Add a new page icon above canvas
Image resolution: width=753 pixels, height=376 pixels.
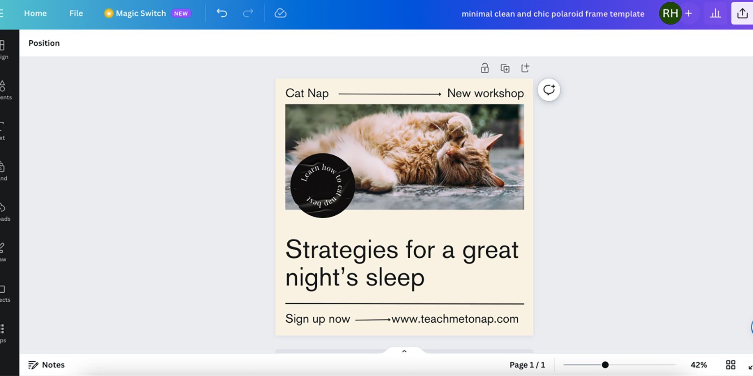pyautogui.click(x=525, y=68)
